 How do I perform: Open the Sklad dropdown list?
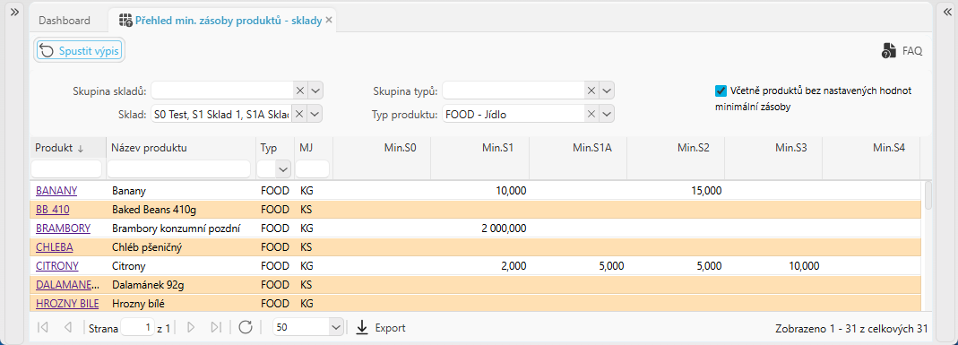coord(315,114)
